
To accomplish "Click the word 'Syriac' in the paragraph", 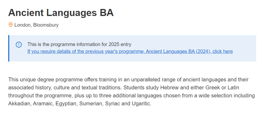I will pyautogui.click(x=112, y=104).
